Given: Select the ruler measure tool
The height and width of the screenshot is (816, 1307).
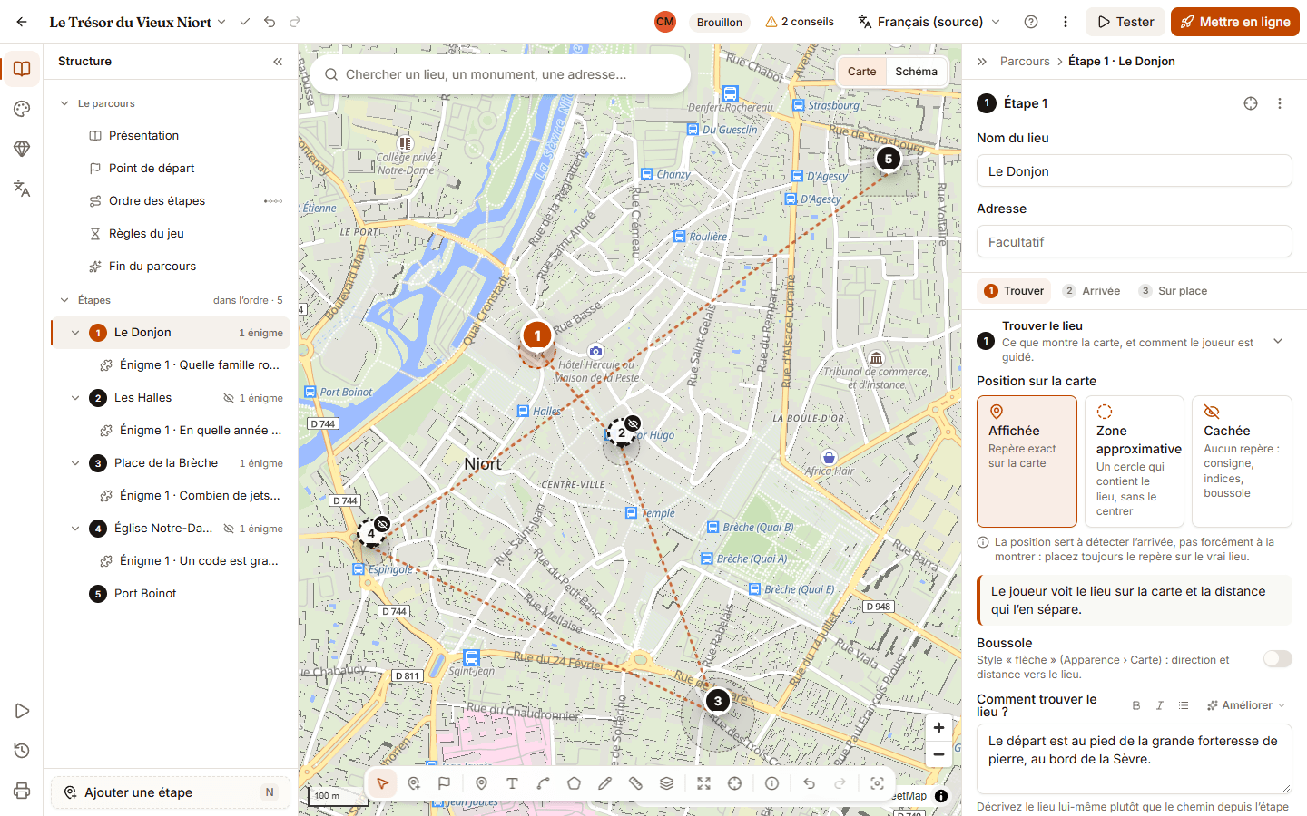Looking at the screenshot, I should click(x=636, y=783).
